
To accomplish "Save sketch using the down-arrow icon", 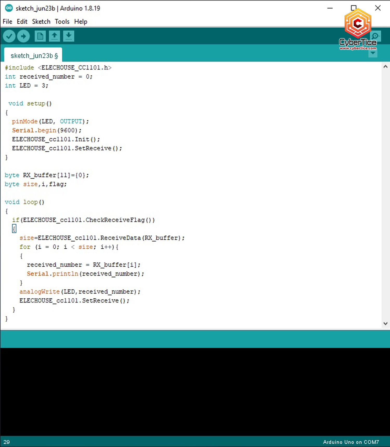I will point(69,36).
